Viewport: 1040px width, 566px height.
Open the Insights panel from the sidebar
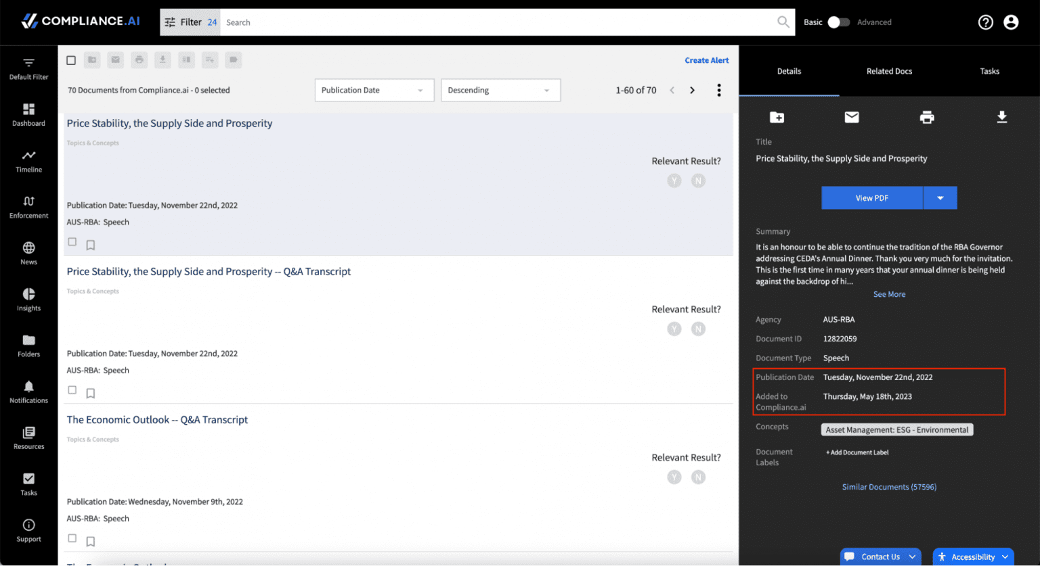tap(28, 300)
